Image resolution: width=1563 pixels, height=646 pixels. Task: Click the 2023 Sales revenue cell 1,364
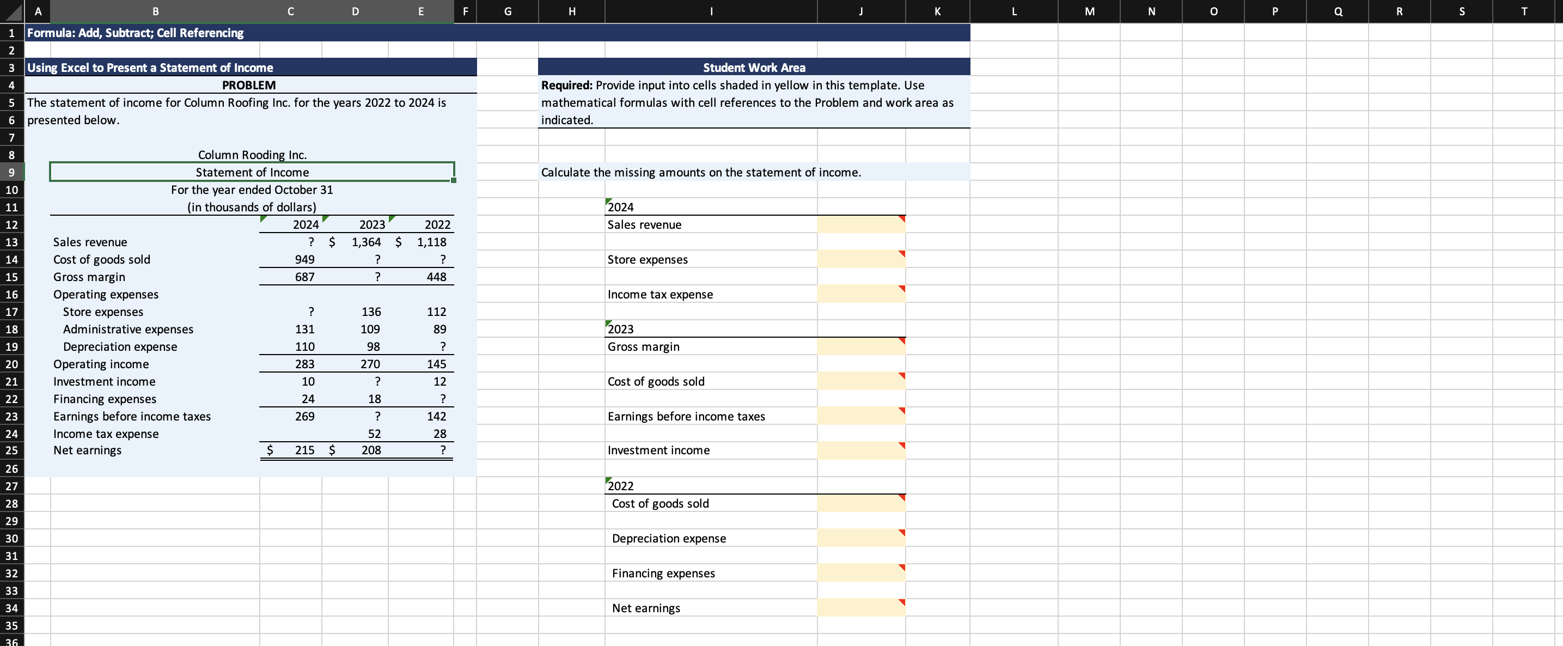(x=366, y=242)
